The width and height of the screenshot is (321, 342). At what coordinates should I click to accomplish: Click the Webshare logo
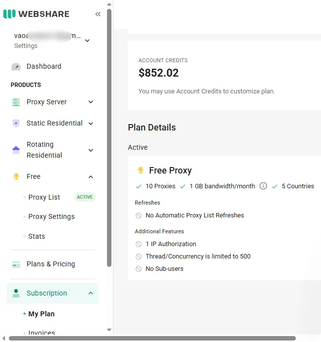36,14
